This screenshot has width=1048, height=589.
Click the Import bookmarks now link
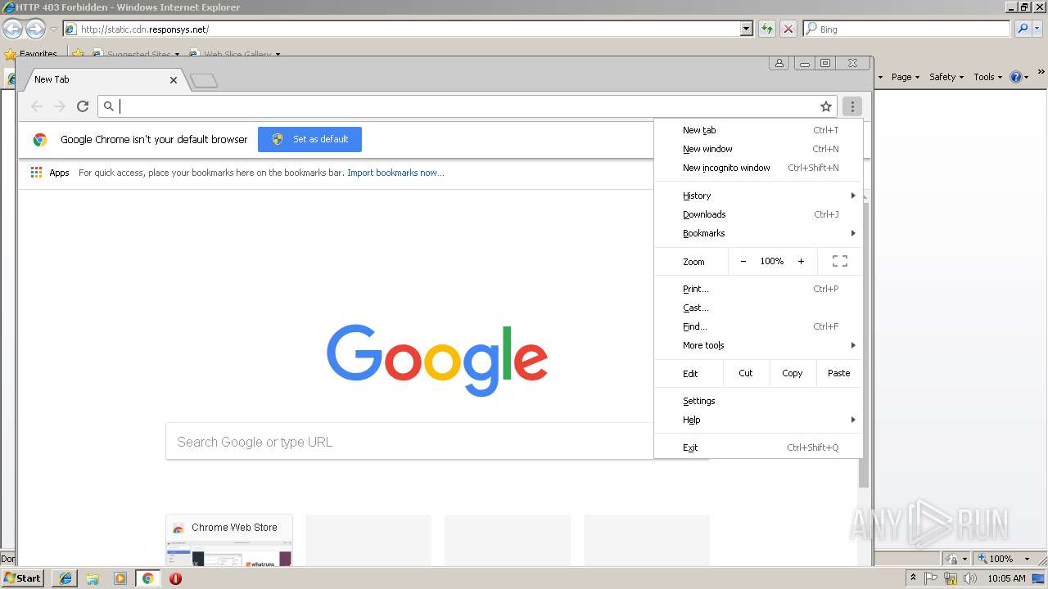tap(395, 173)
